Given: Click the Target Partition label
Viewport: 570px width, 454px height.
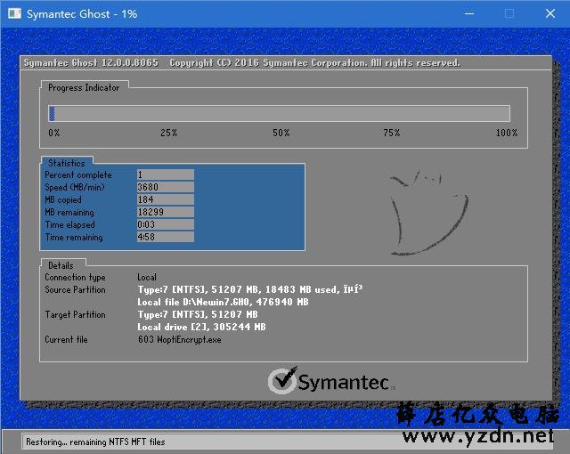Looking at the screenshot, I should [75, 314].
